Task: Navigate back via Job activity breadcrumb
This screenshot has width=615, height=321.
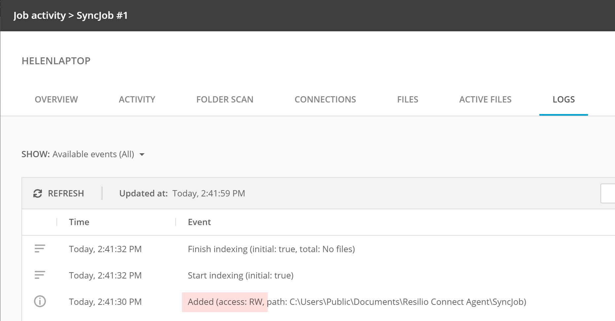Action: [x=40, y=15]
